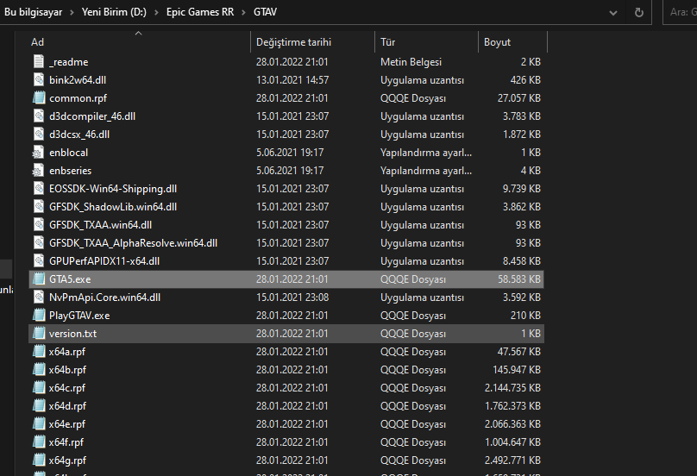Click the common.rpf file icon

(x=38, y=98)
